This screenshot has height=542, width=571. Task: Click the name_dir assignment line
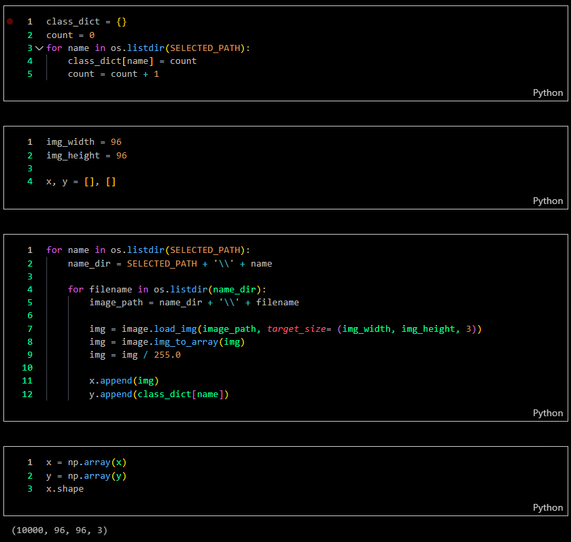170,264
